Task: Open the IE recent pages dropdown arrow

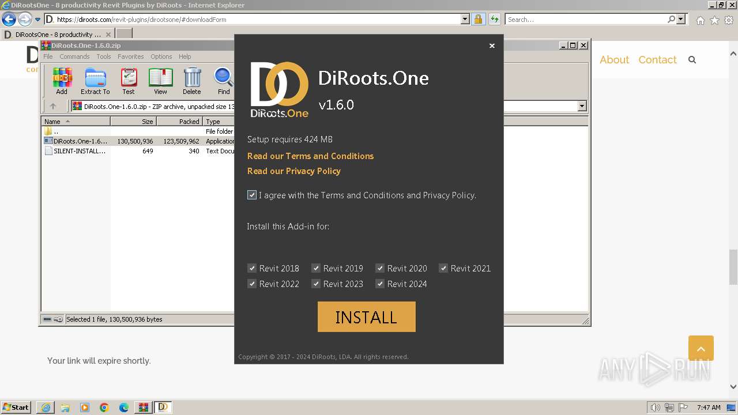Action: click(38, 20)
